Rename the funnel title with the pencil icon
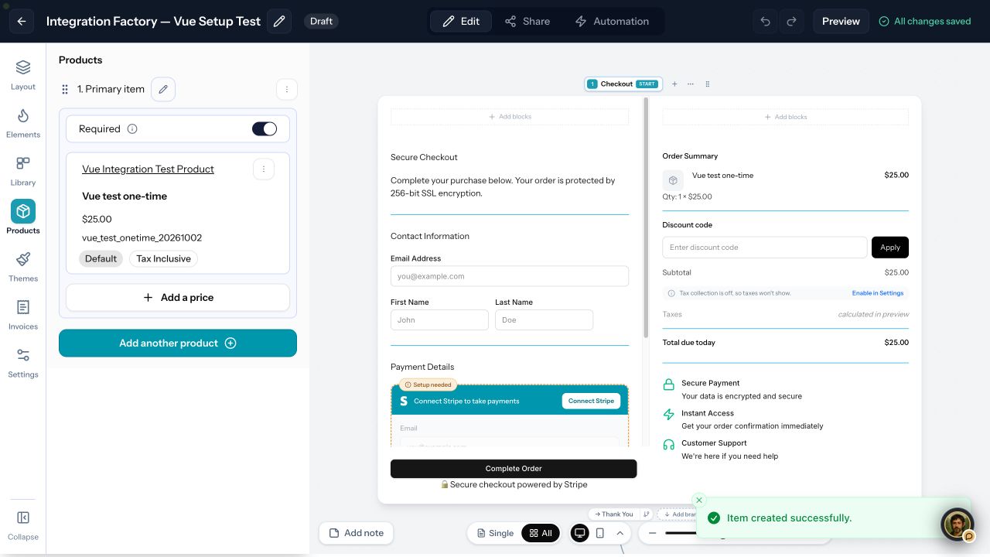The image size is (990, 557). coord(279,22)
